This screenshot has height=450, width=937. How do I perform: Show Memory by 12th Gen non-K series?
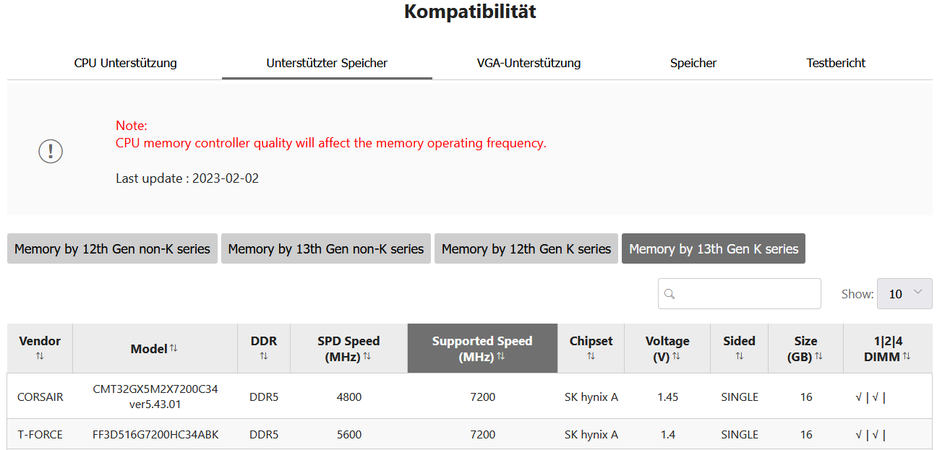pos(112,248)
